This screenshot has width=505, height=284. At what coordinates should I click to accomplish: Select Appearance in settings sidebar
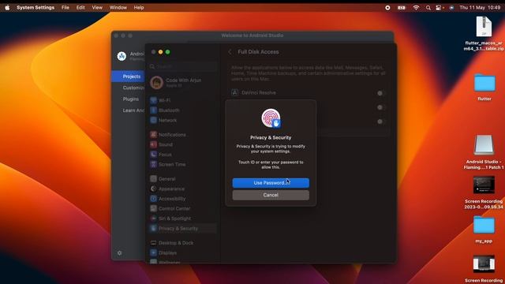pyautogui.click(x=183, y=189)
